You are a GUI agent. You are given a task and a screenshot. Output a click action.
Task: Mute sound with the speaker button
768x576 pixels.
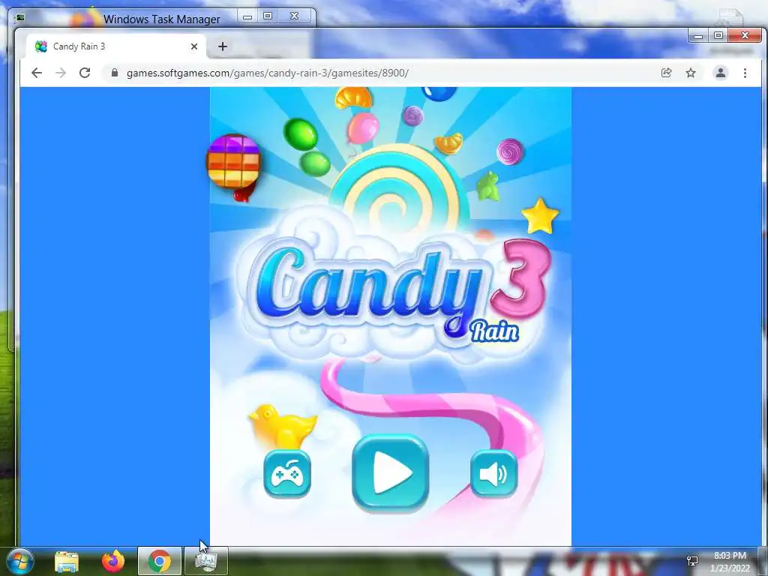493,474
